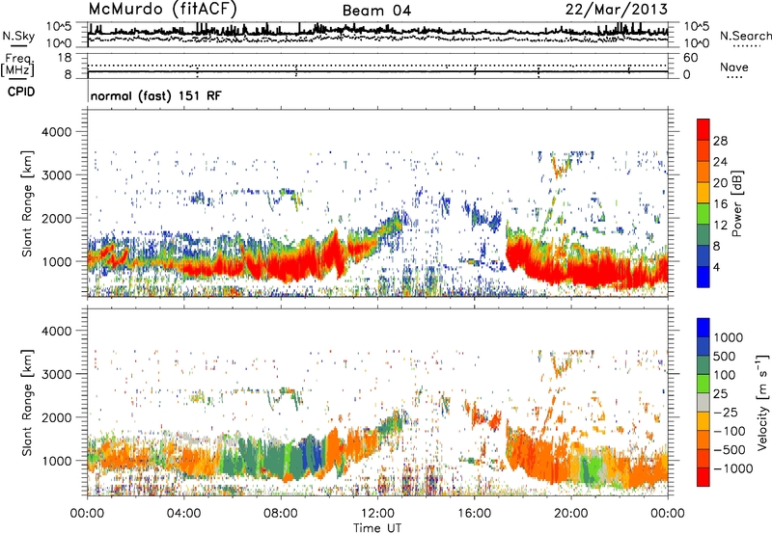Click the Freq. [MHz] axis label
Image resolution: width=772 pixels, height=534 pixels.
tap(17, 66)
